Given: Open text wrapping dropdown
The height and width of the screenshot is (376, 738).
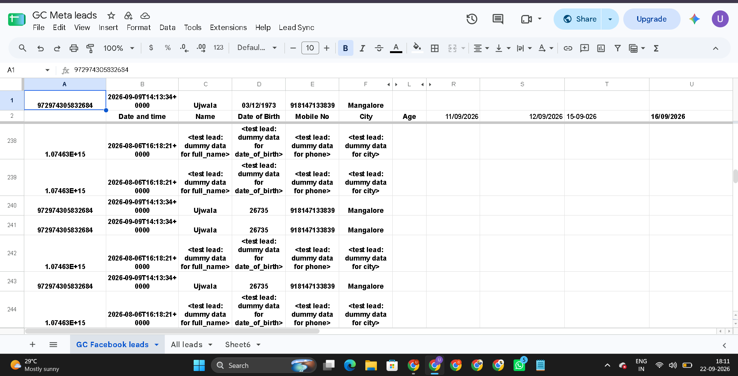Looking at the screenshot, I should (524, 48).
